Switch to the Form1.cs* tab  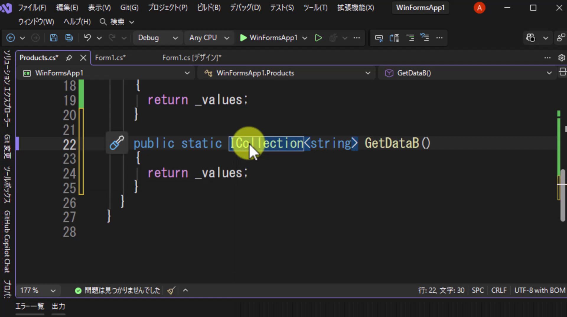point(110,58)
